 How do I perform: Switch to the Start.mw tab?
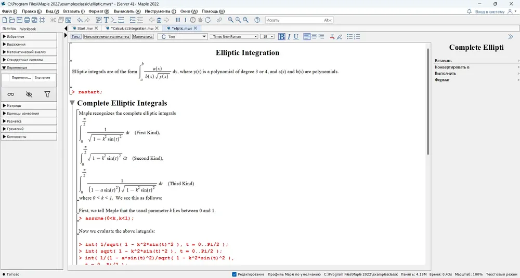coord(85,29)
